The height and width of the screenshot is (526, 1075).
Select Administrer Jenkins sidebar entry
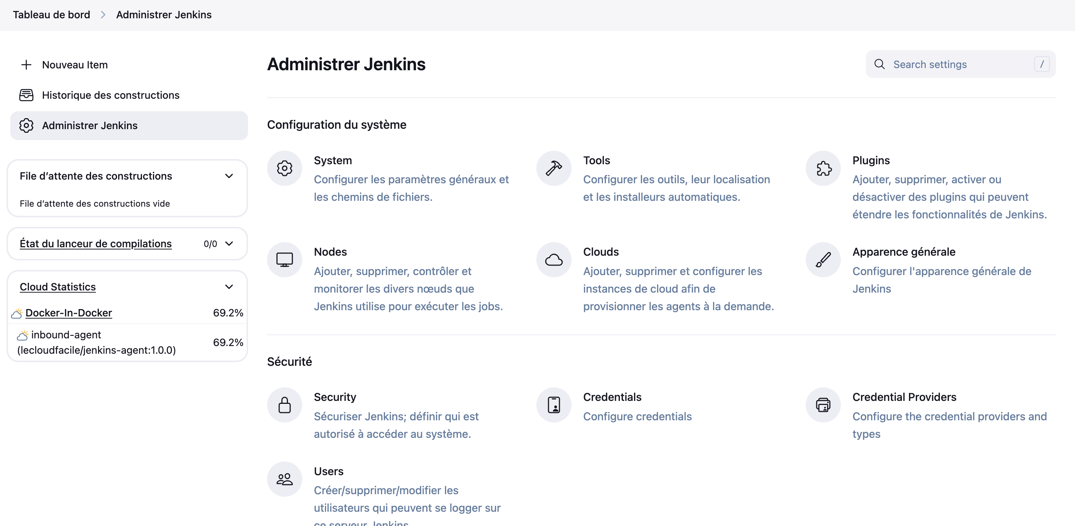pos(90,125)
